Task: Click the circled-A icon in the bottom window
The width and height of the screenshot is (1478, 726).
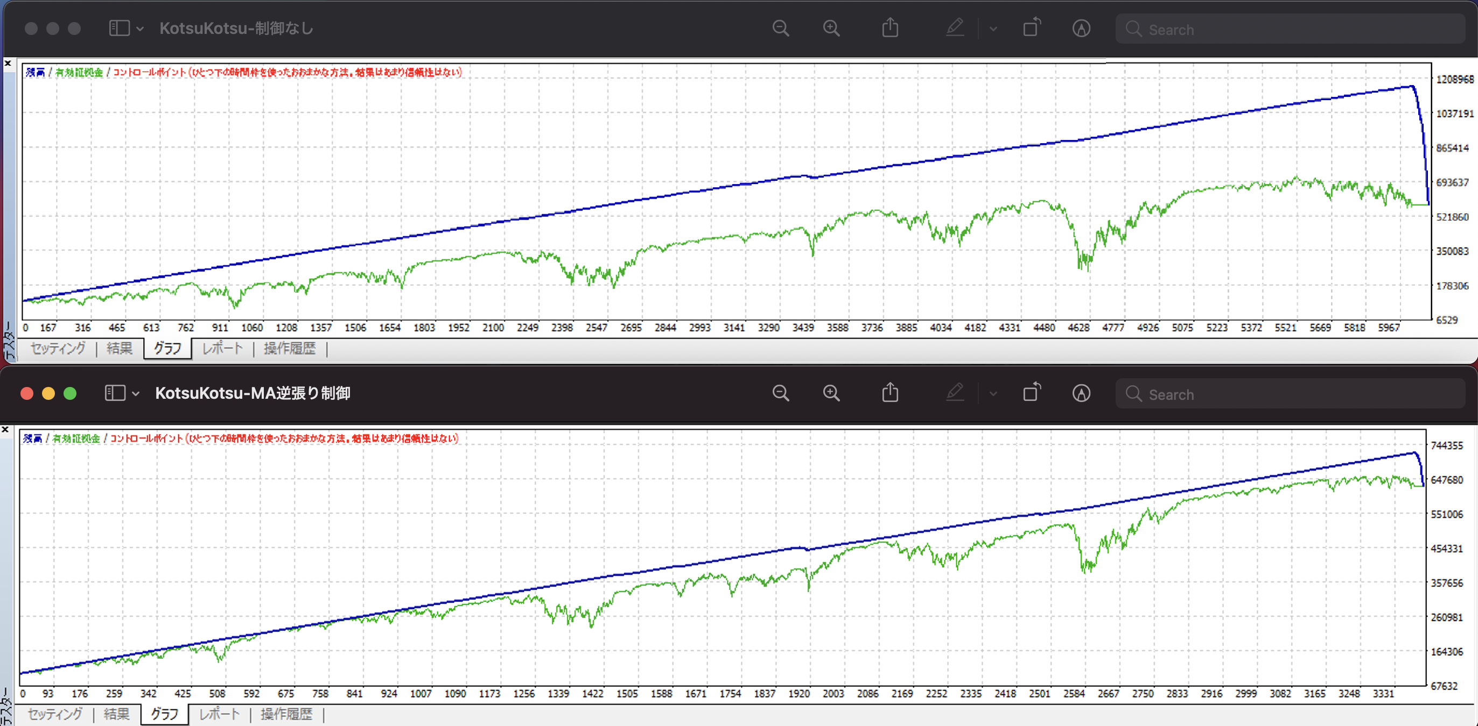Action: [1082, 393]
